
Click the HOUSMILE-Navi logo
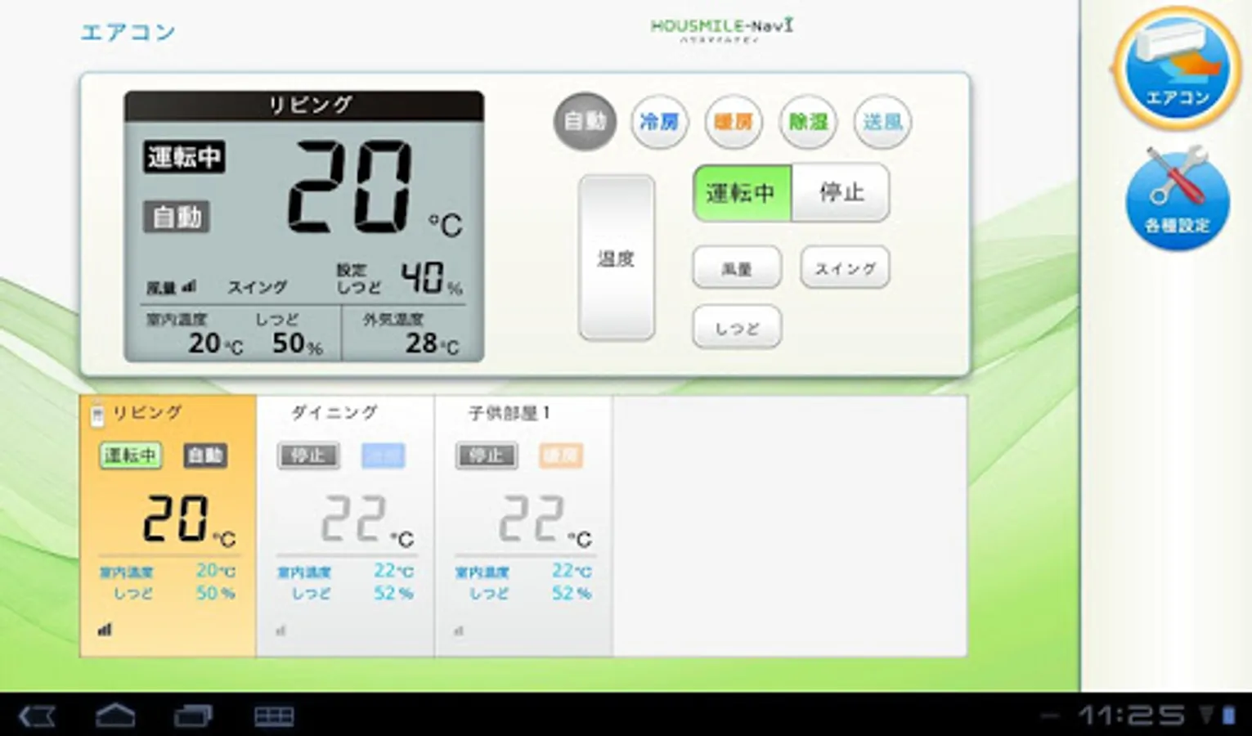[721, 29]
